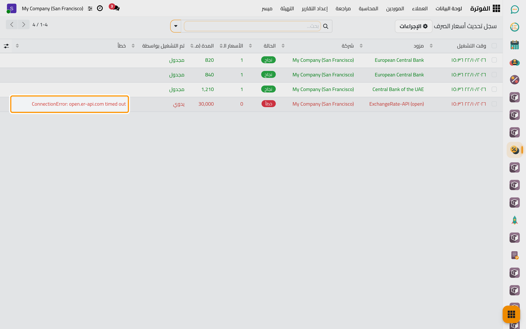
Task: Open the Contacts sidebar icon
Action: pos(514,62)
